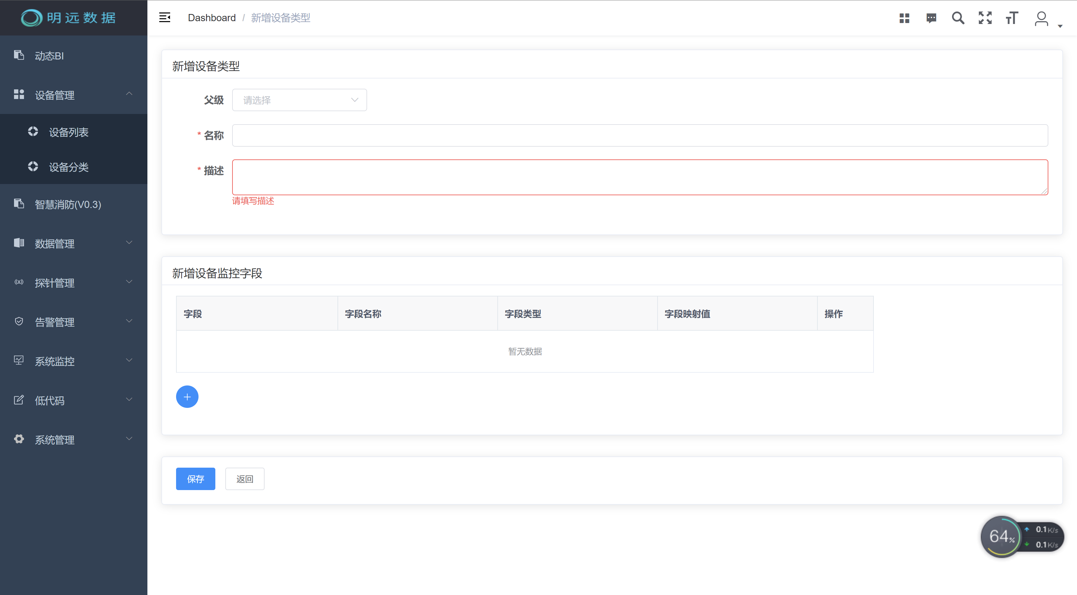Expand the 数据管理 menu chevron
This screenshot has width=1077, height=595.
[x=129, y=242]
